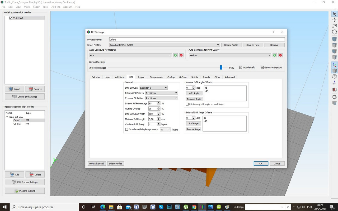
Task: Open the gear settings icon in right toolbar
Action: 334,97
